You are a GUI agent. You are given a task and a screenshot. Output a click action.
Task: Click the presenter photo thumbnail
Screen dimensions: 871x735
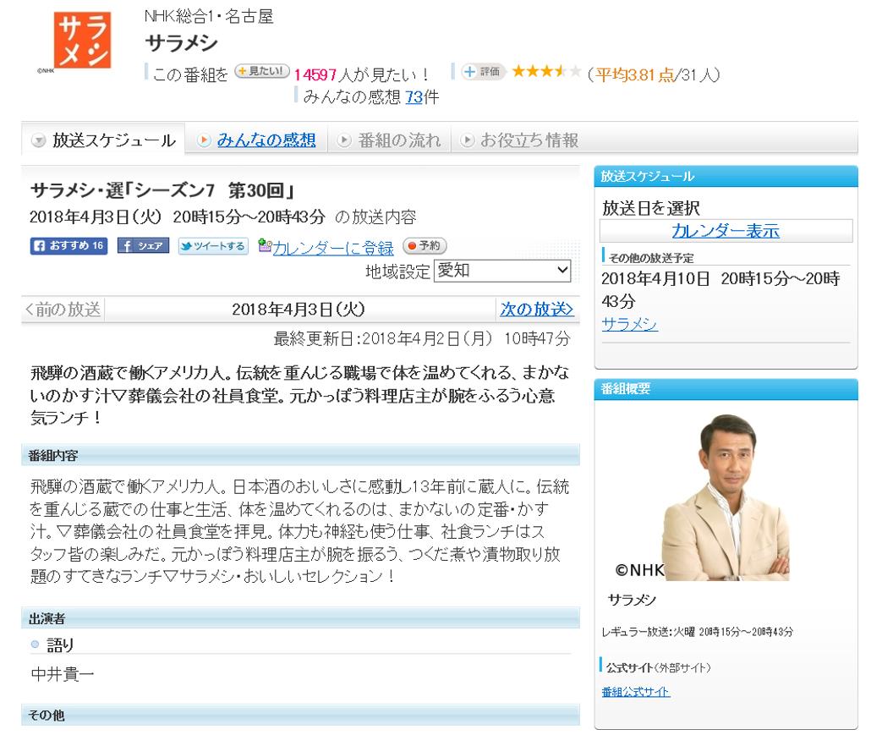tap(726, 497)
